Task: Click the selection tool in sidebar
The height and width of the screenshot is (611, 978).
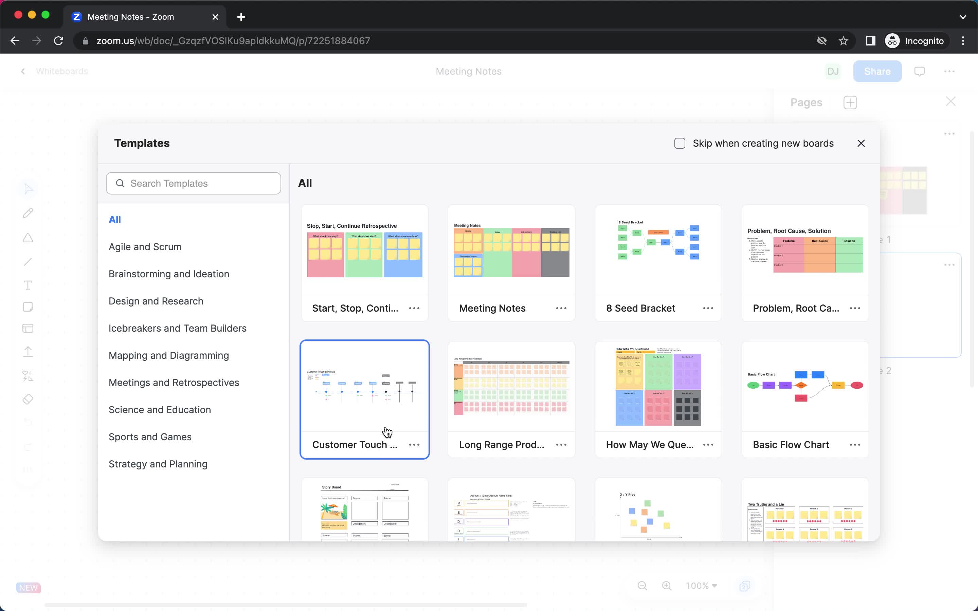Action: coord(28,189)
